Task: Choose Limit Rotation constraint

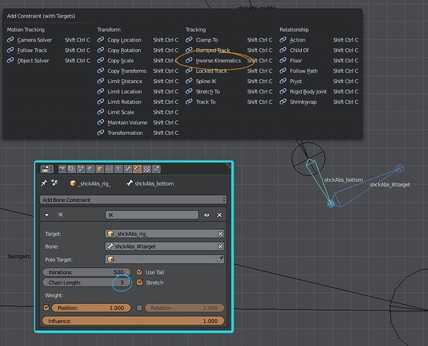Action: pyautogui.click(x=138, y=102)
